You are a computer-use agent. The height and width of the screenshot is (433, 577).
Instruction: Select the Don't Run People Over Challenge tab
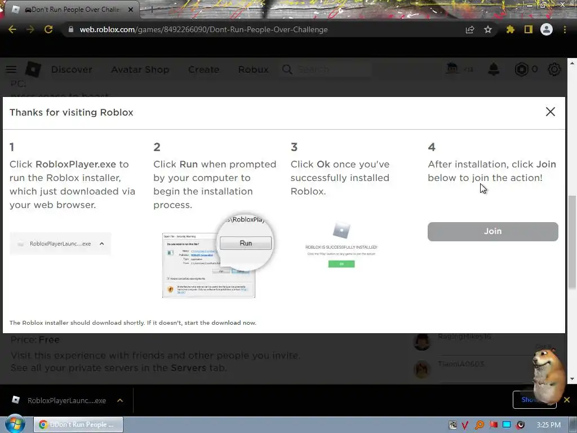click(x=73, y=10)
